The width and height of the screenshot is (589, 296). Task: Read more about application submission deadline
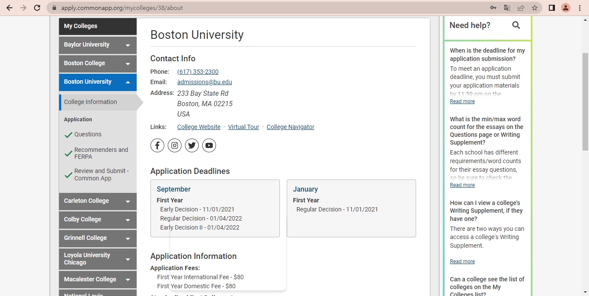point(462,101)
